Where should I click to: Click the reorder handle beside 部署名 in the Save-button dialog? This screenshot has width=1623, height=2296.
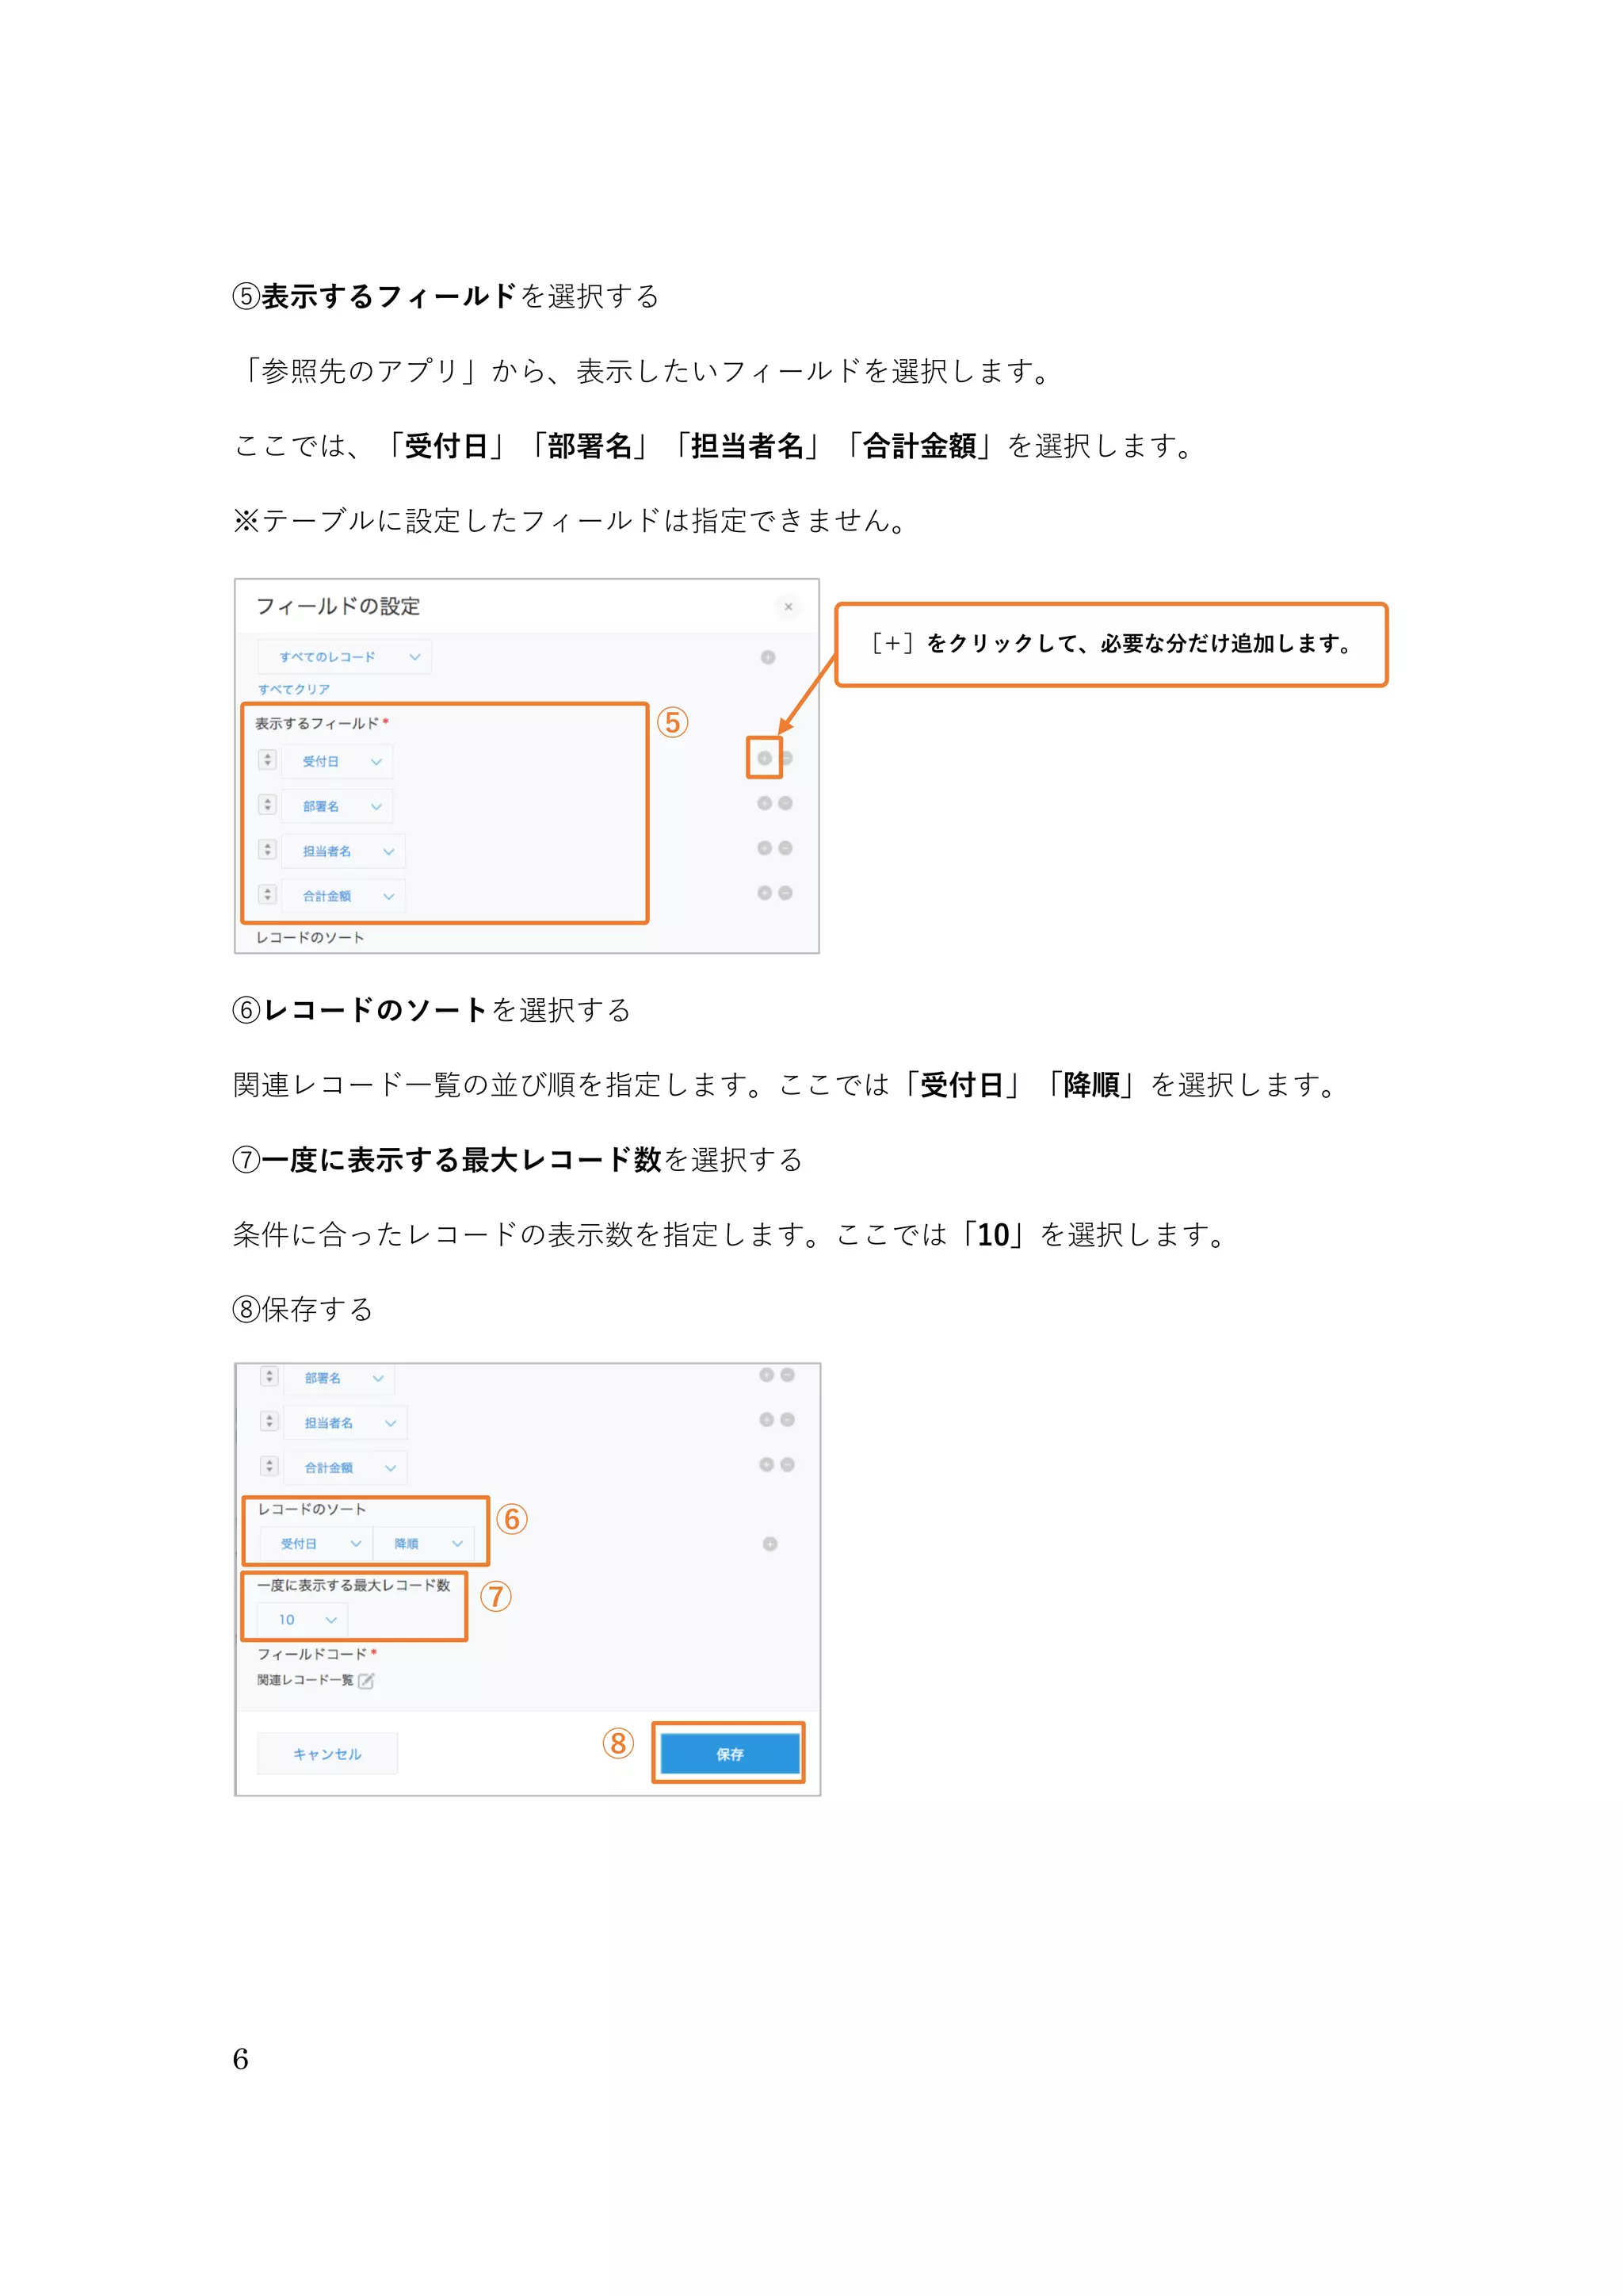click(x=269, y=1377)
